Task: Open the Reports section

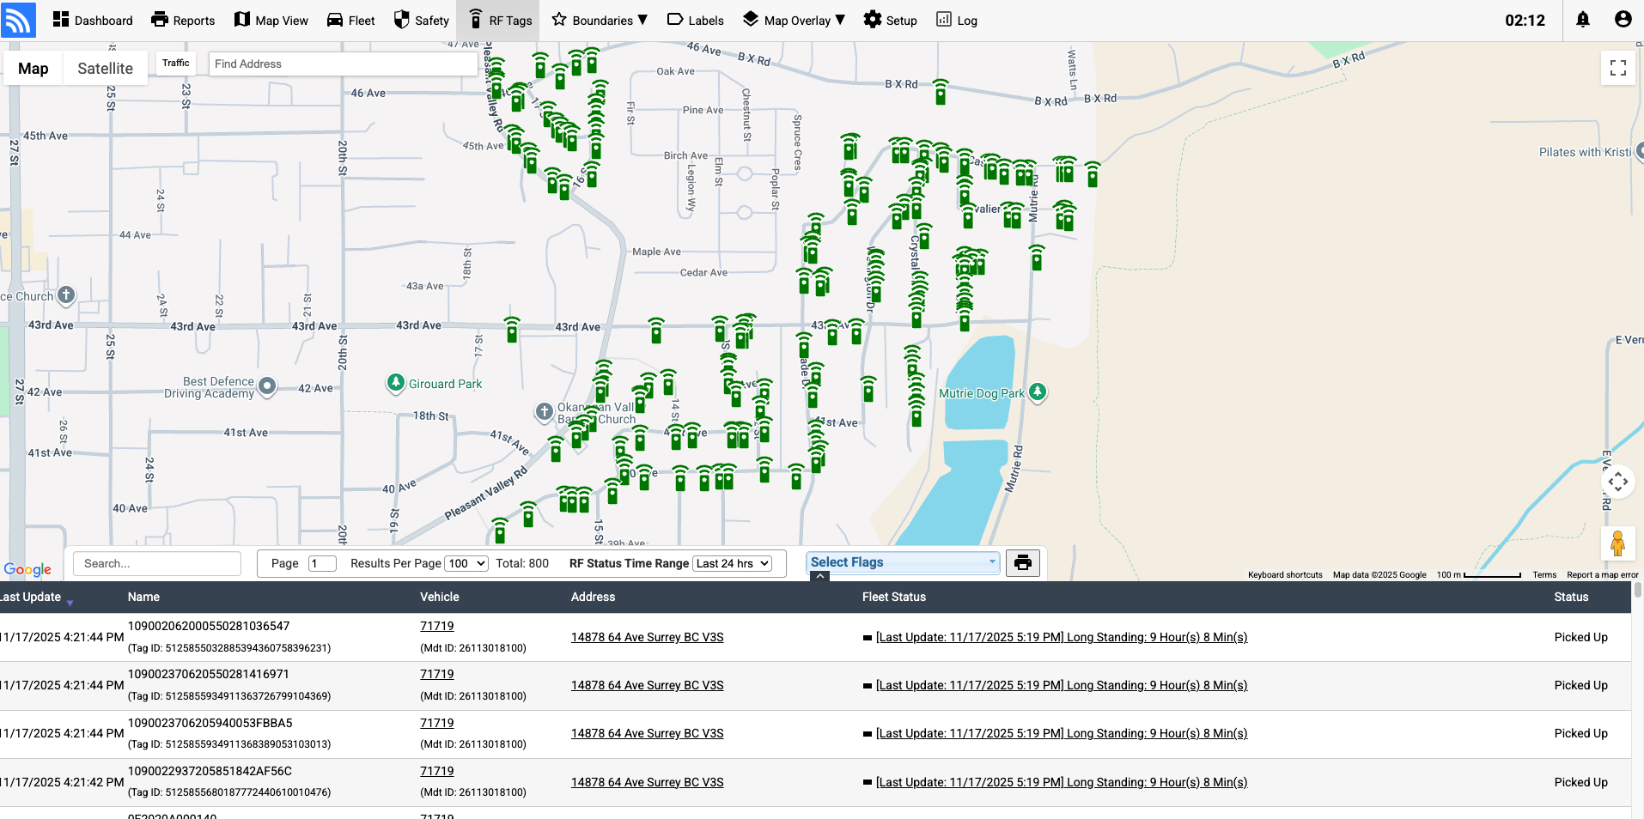Action: (183, 20)
